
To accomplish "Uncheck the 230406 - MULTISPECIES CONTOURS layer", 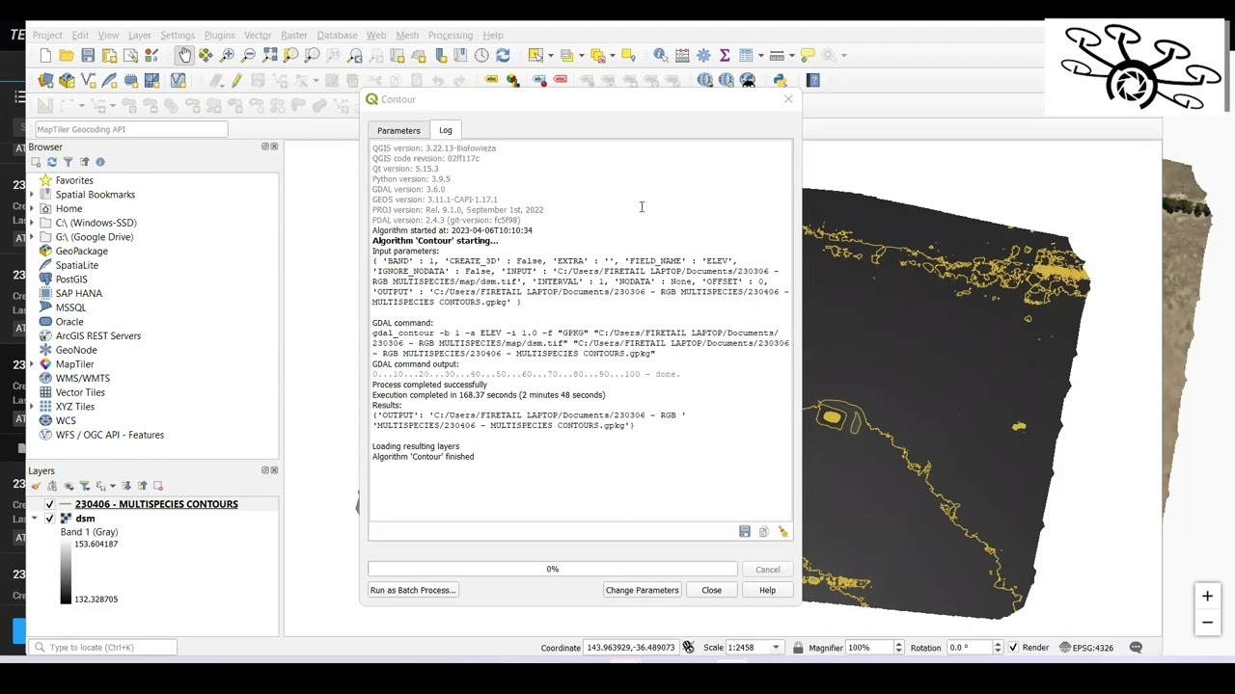I will click(x=49, y=504).
